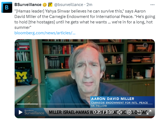Open the BSurveillance display name

[28, 5]
